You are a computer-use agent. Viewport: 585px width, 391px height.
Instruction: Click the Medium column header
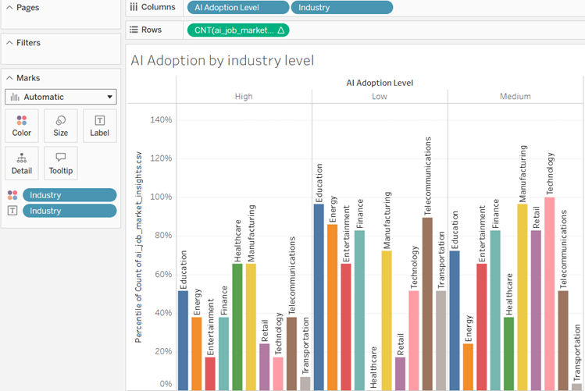(515, 96)
